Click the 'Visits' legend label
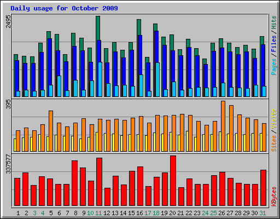280x219 pixels. 274,119
